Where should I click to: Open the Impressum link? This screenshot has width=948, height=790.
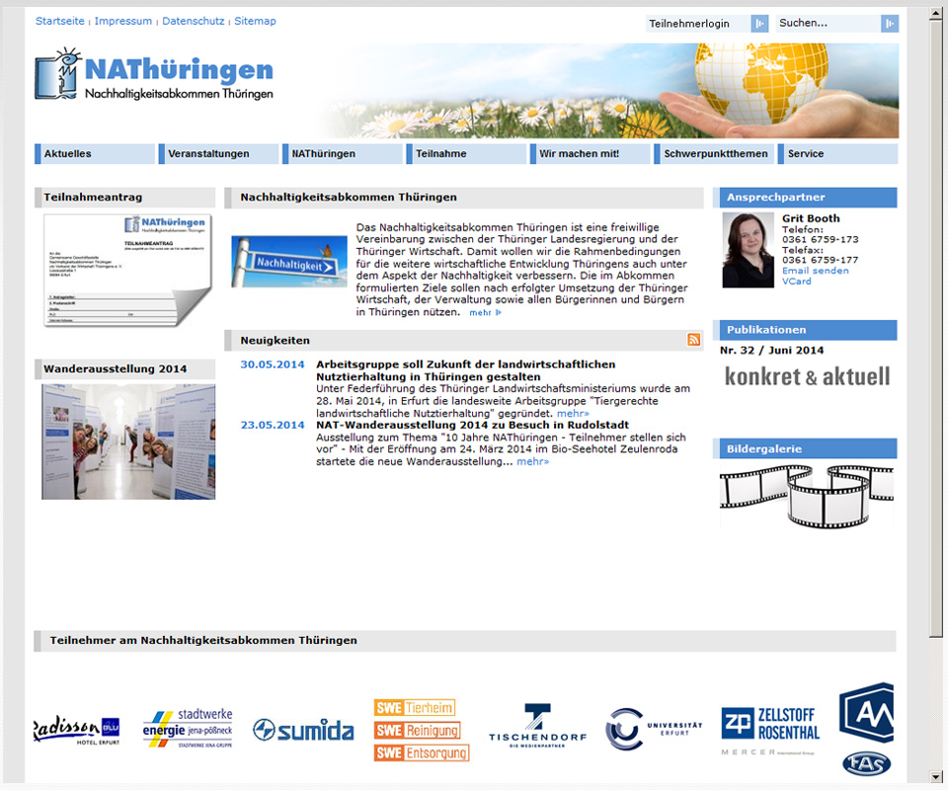pyautogui.click(x=123, y=21)
